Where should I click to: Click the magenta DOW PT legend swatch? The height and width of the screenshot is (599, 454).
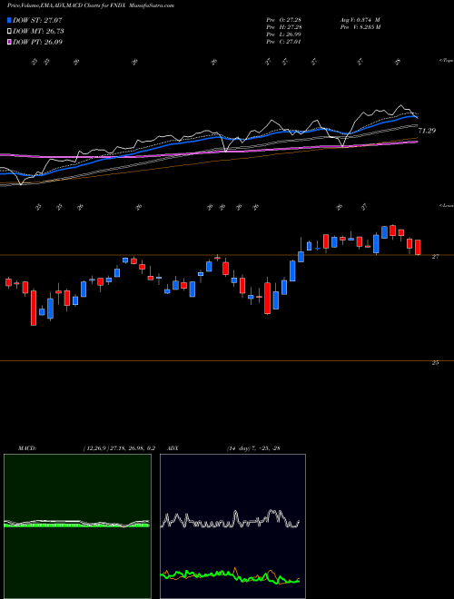(x=10, y=42)
